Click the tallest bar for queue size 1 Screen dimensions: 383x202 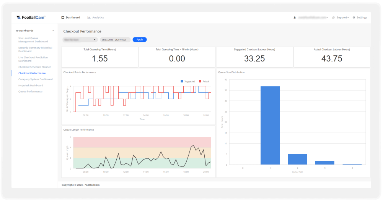pyautogui.click(x=270, y=125)
